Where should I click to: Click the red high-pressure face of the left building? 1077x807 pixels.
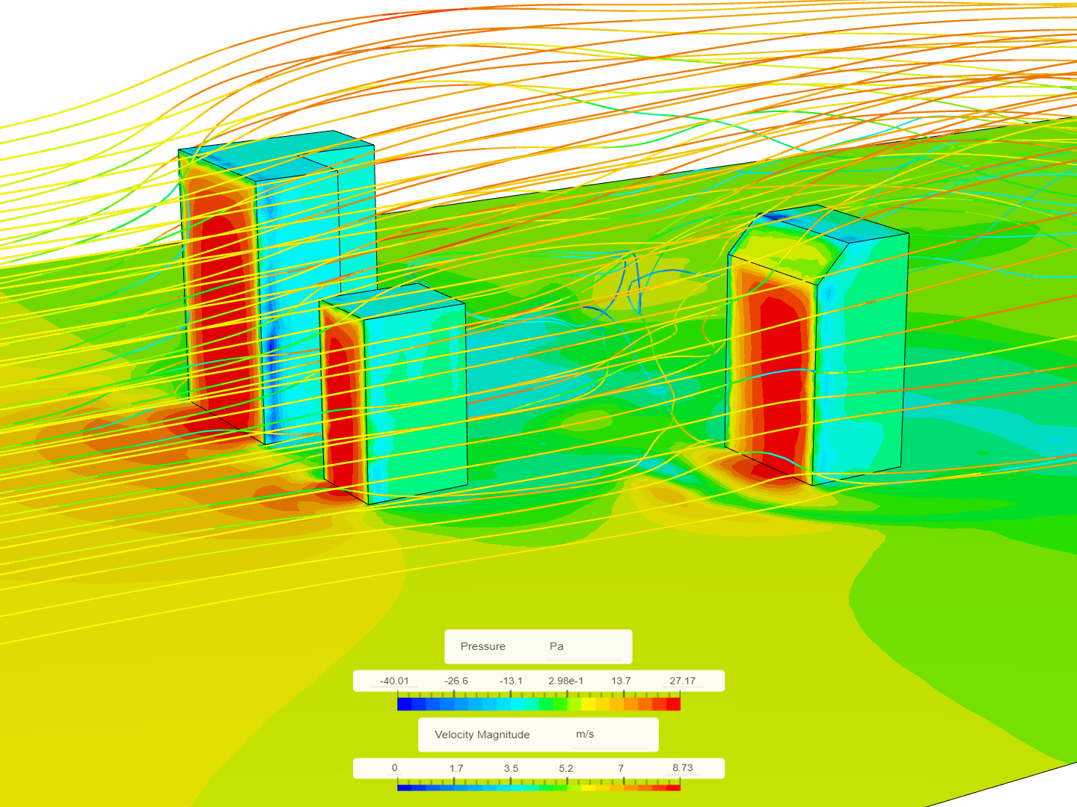(217, 284)
